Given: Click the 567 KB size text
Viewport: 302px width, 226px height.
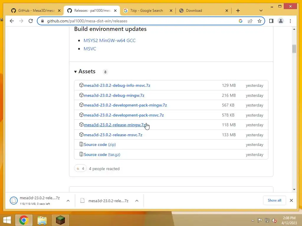Looking at the screenshot, I should click(x=228, y=105).
